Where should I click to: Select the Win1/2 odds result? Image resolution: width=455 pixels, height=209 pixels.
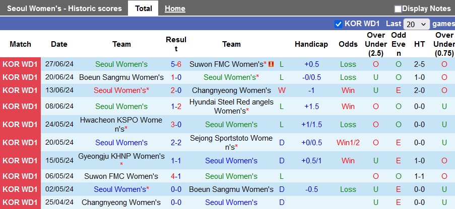tap(348, 142)
